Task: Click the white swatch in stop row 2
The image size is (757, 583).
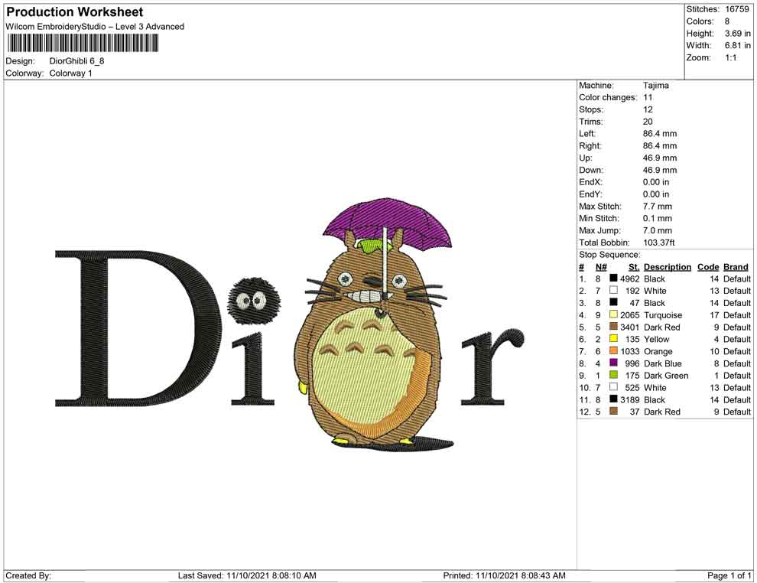Action: [x=613, y=290]
